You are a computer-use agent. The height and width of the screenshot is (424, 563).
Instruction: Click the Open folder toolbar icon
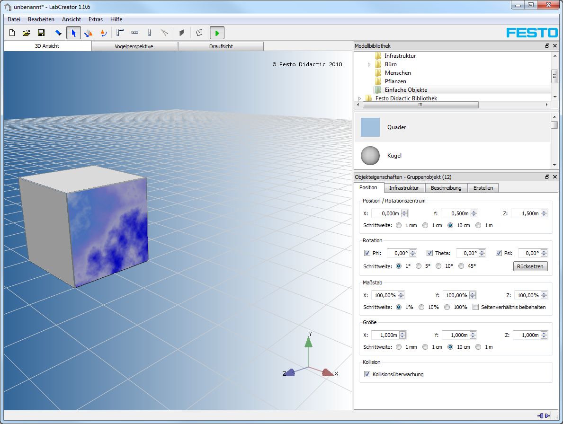pyautogui.click(x=27, y=33)
